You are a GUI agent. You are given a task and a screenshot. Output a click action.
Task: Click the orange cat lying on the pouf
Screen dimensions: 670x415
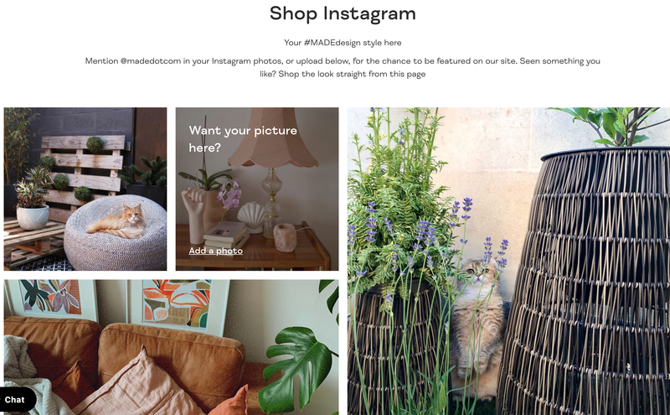point(118,221)
